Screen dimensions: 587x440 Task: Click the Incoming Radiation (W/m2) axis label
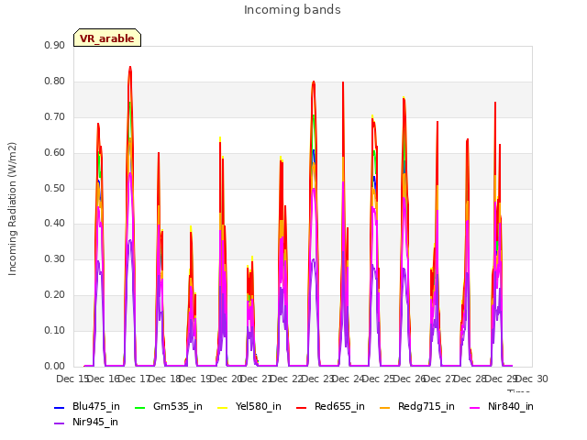pos(12,209)
